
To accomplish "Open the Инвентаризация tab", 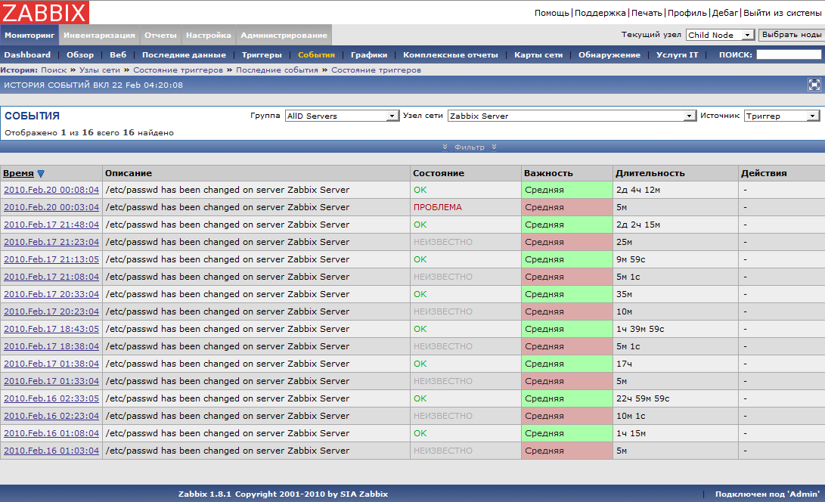I will click(100, 36).
